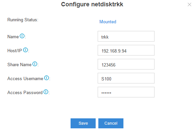
Task: Click the Access Password info icon
Action: (46, 92)
